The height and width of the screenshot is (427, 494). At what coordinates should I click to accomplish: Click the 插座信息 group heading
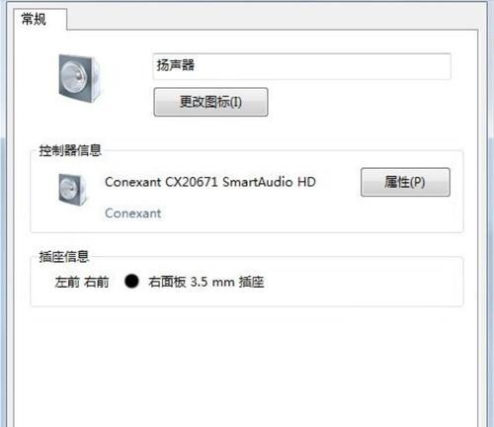point(64,256)
